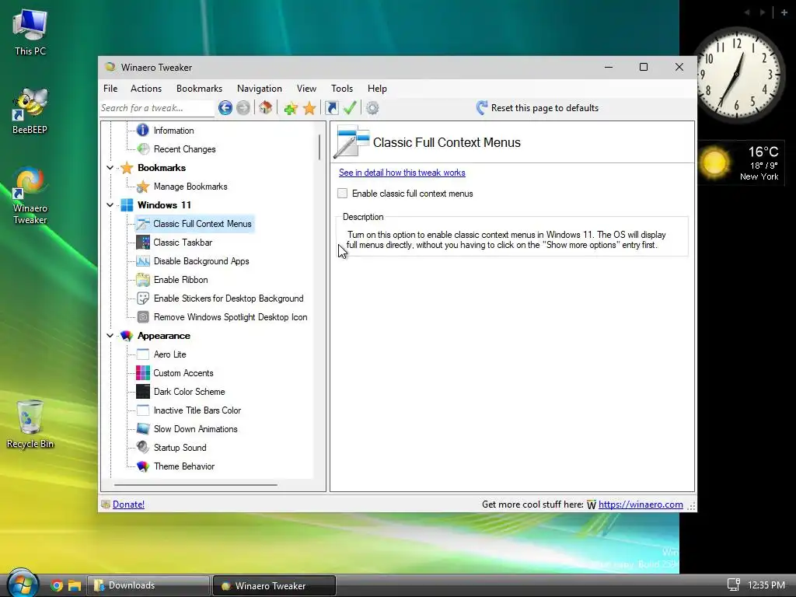Click the New York weather gadget
The height and width of the screenshot is (597, 796).
coord(741,163)
